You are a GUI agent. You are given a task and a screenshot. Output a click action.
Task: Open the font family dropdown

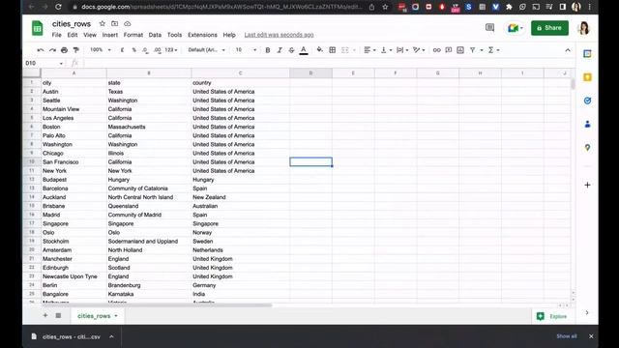206,50
